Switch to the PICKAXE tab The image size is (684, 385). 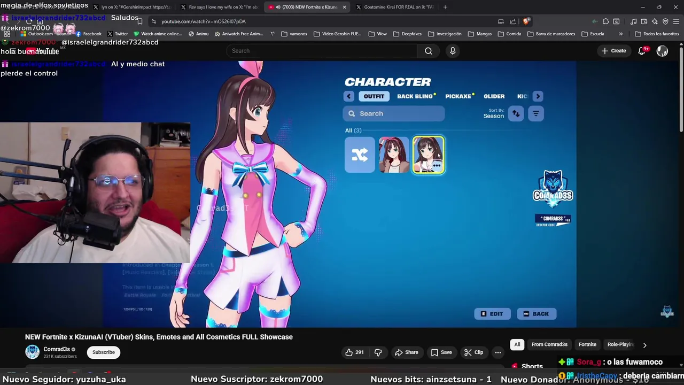point(458,96)
